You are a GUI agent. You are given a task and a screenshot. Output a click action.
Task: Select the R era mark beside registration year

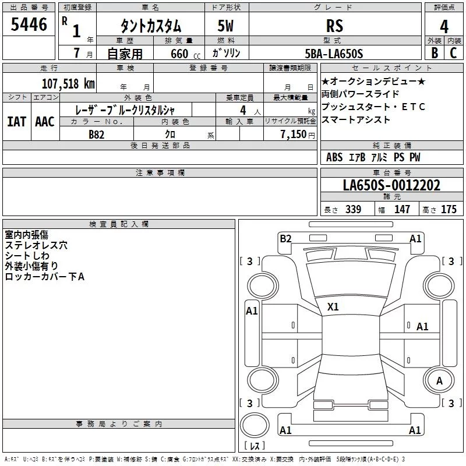pos(64,19)
